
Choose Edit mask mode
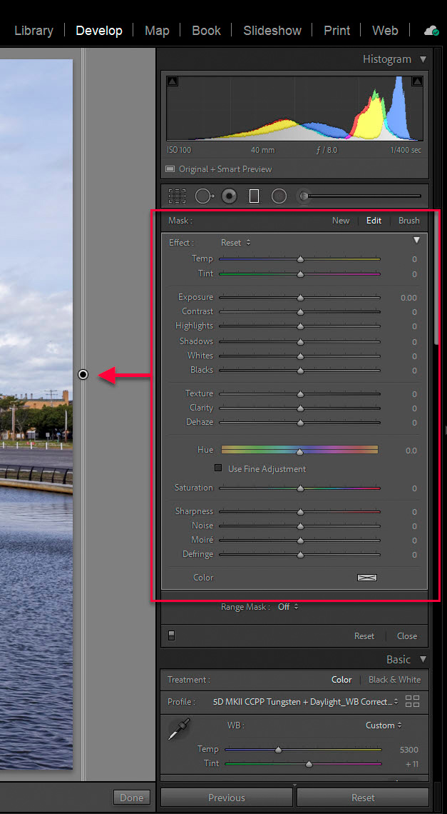tap(374, 221)
